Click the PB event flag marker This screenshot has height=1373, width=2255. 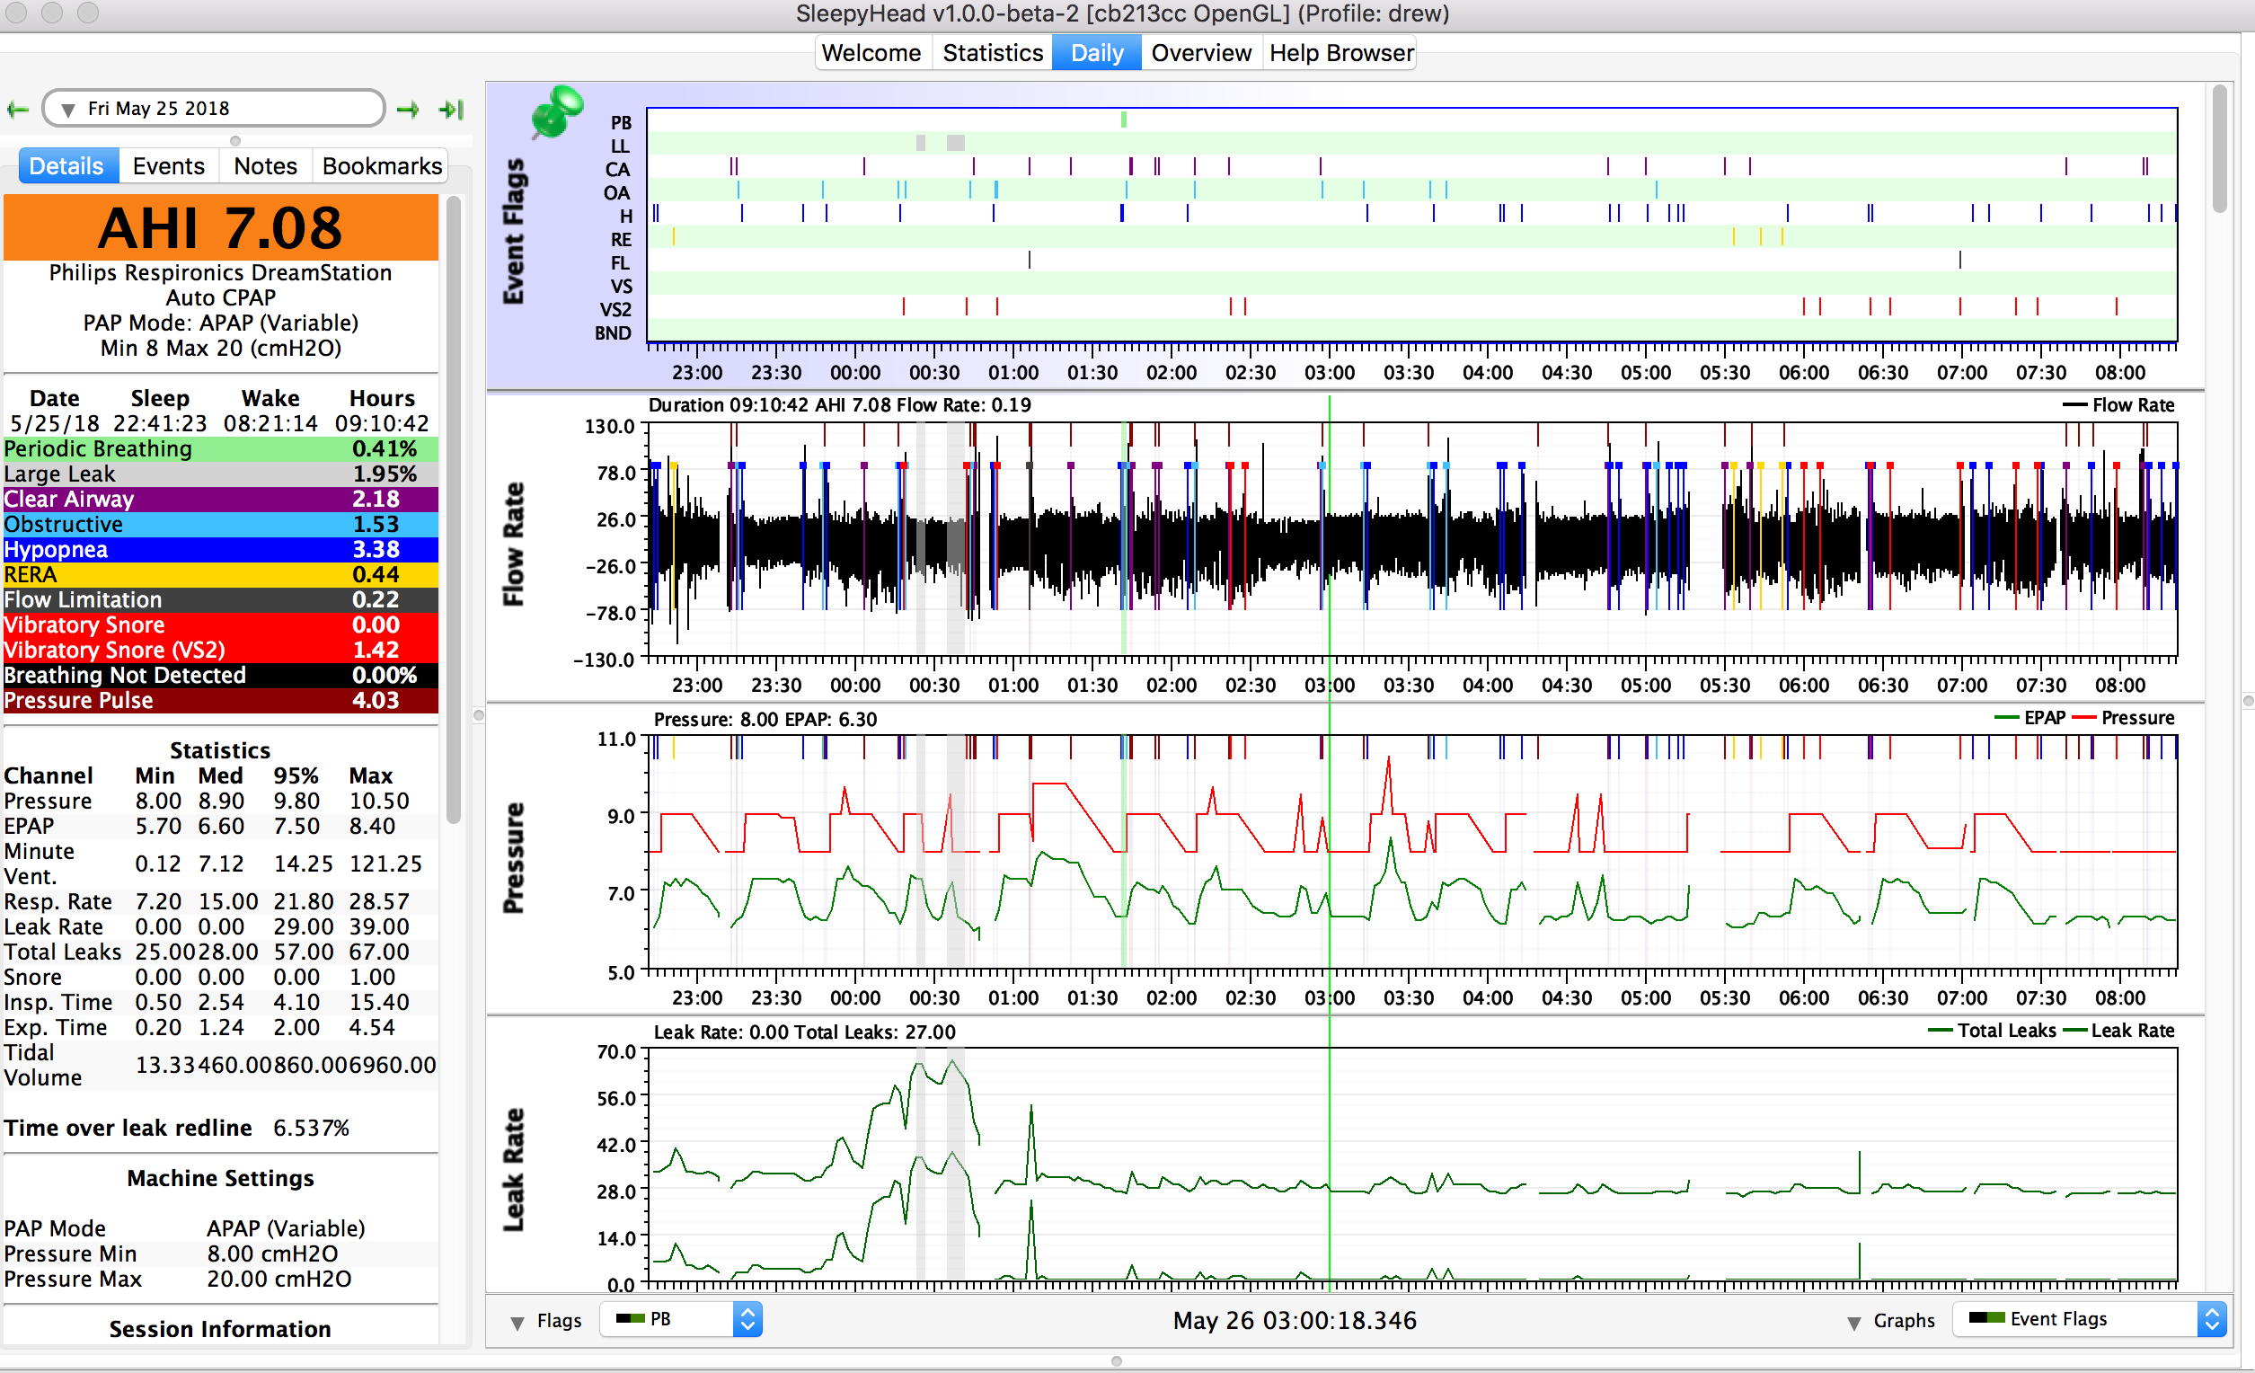(x=1123, y=120)
